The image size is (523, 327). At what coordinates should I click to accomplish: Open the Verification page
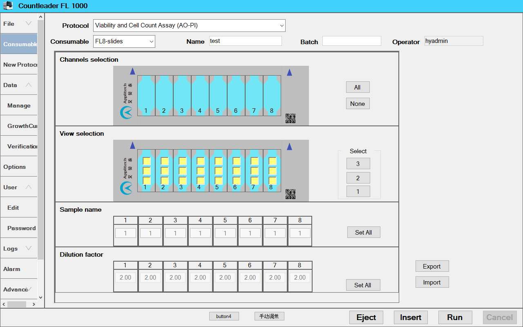coord(19,146)
